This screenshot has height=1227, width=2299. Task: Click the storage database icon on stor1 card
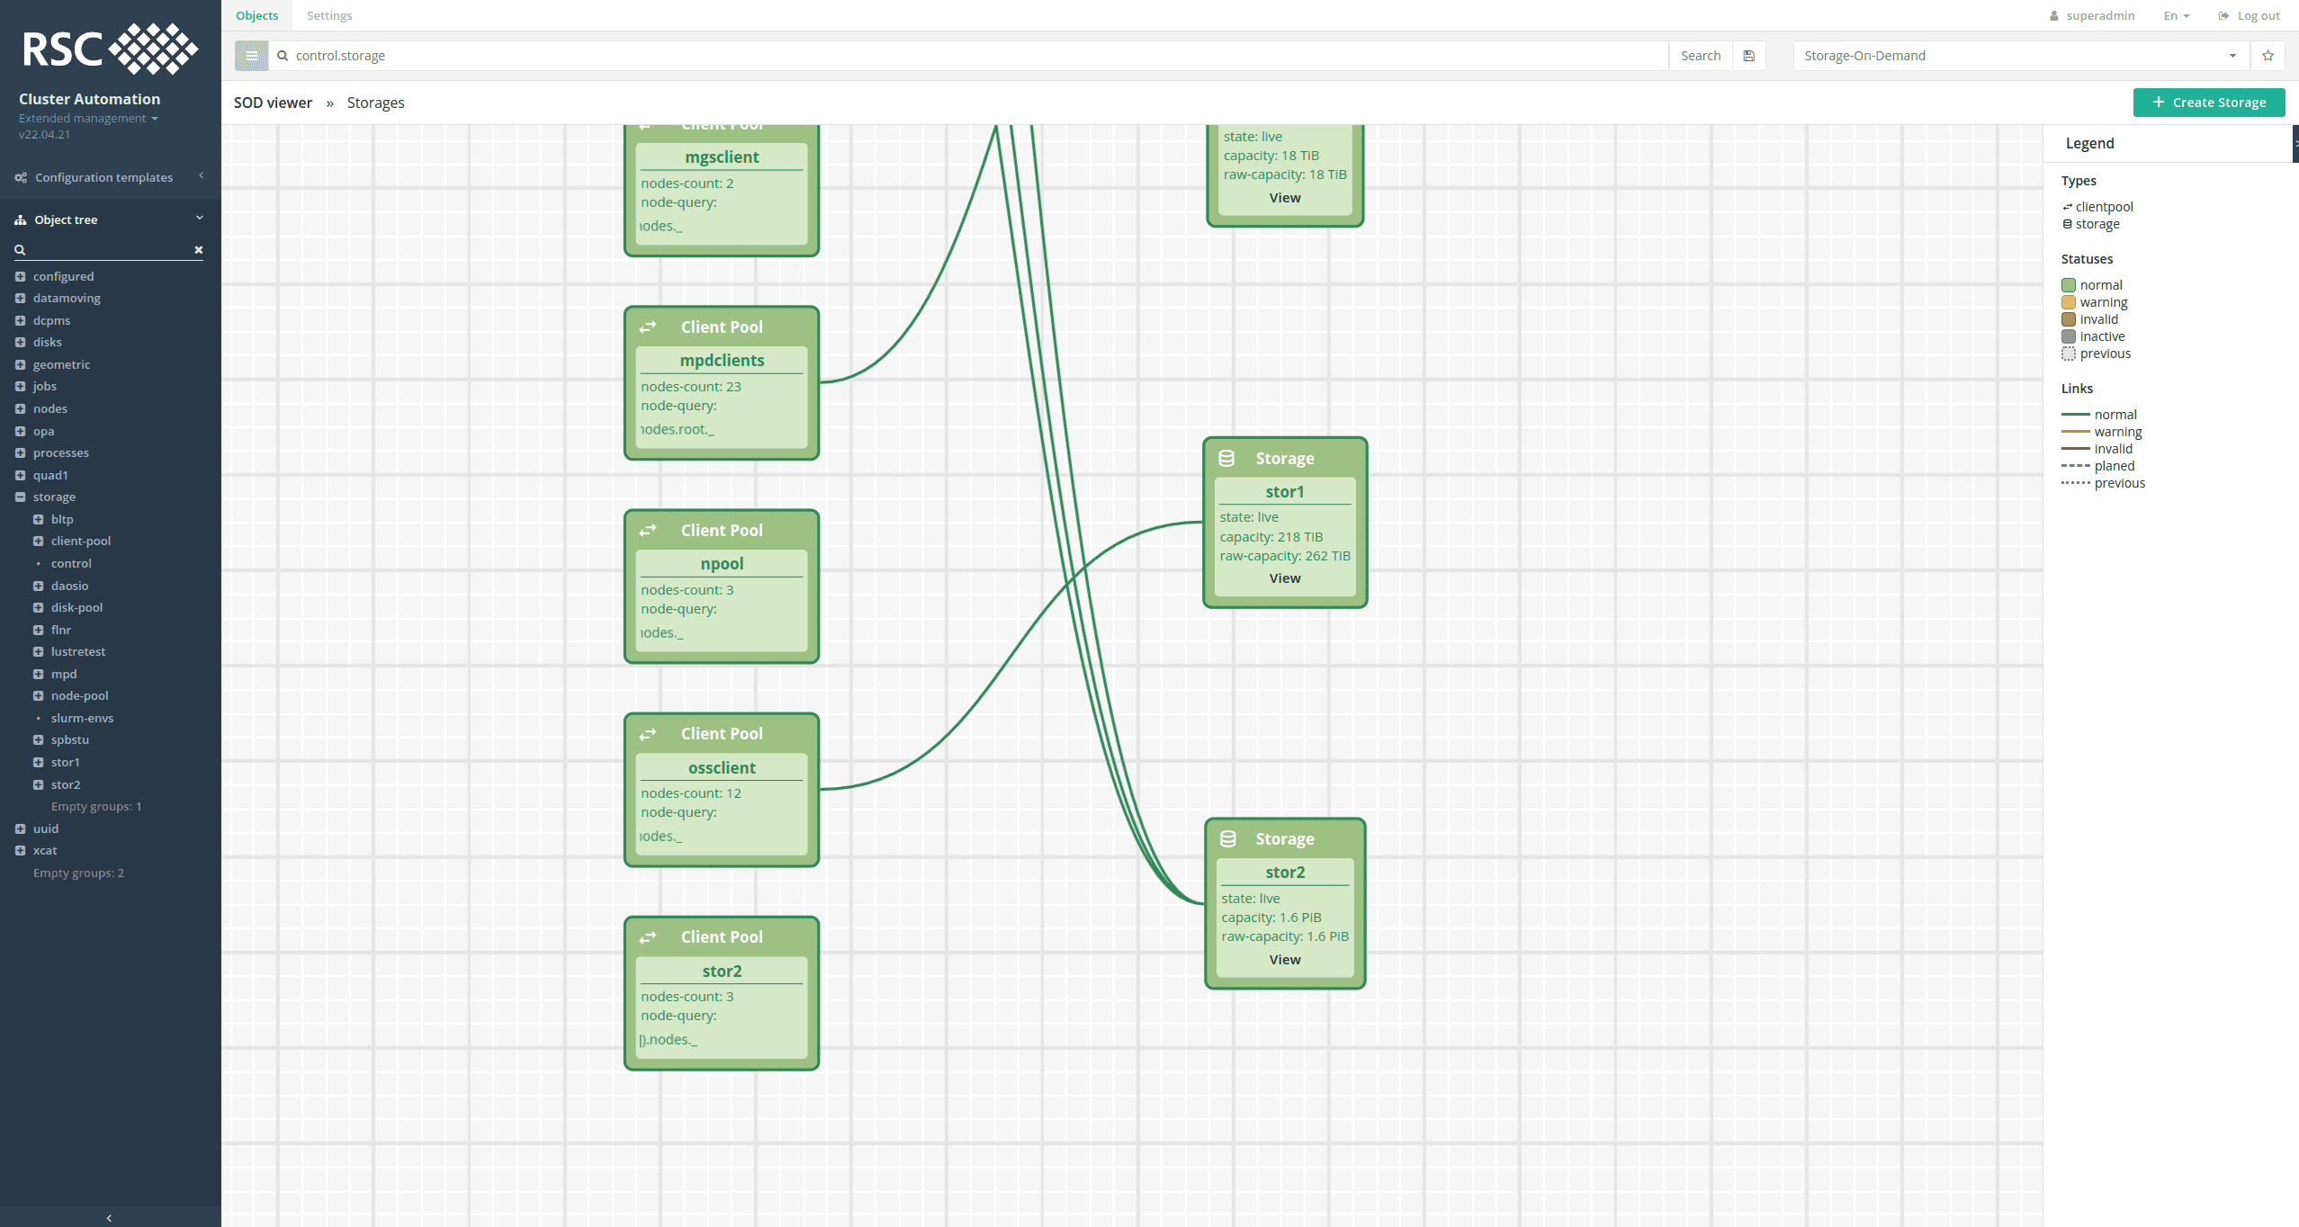click(1227, 458)
